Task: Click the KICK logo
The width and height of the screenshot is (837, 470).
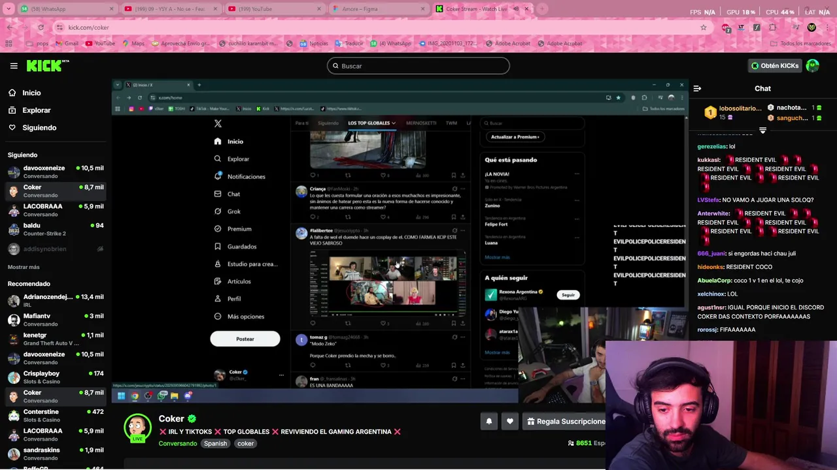Action: [x=47, y=65]
